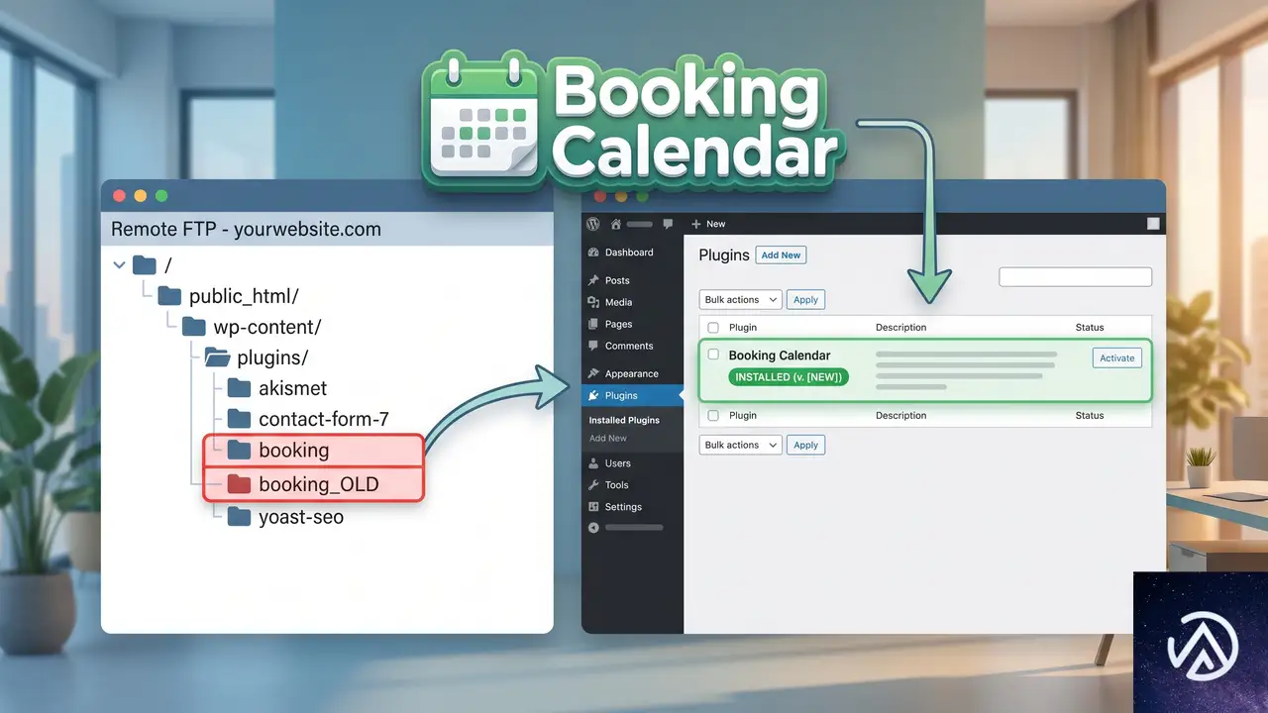Viewport: 1268px width, 713px height.
Task: Open comments bubble icon in admin bar
Action: [669, 224]
